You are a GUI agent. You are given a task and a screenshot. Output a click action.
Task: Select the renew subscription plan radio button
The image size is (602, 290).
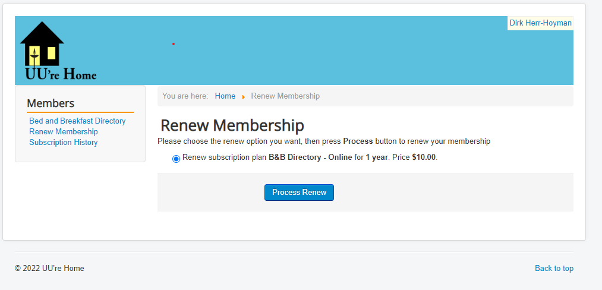tap(176, 159)
